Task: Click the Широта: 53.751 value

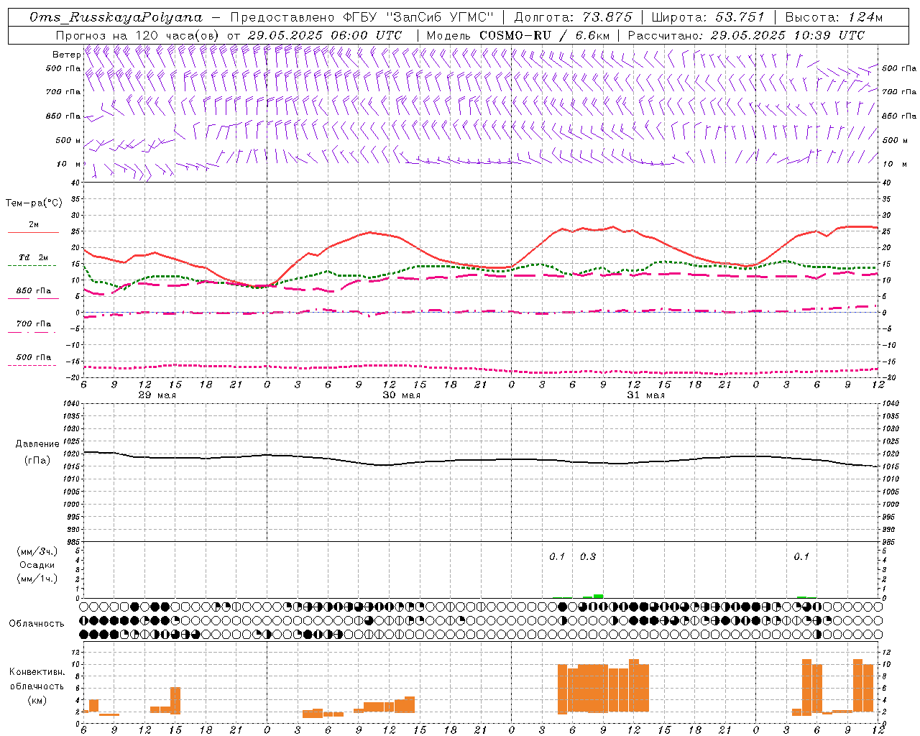Action: tap(708, 17)
